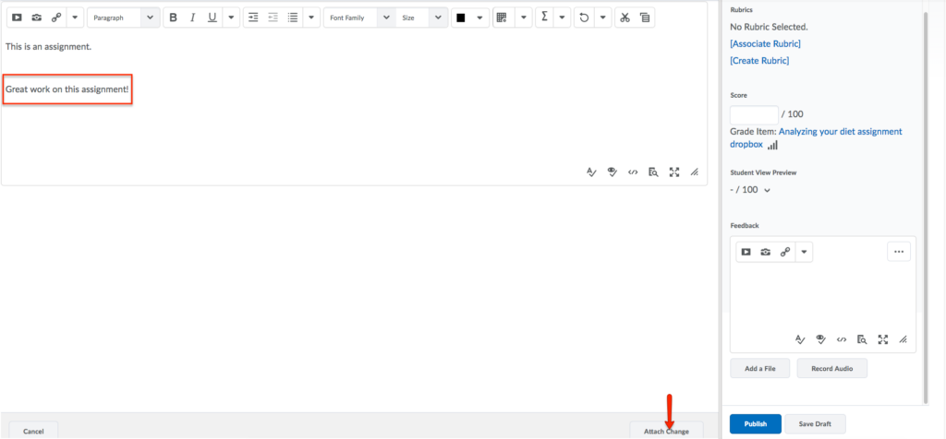Toggle italic formatting in the main editor
Screen dimensions: 946x439
tap(192, 18)
